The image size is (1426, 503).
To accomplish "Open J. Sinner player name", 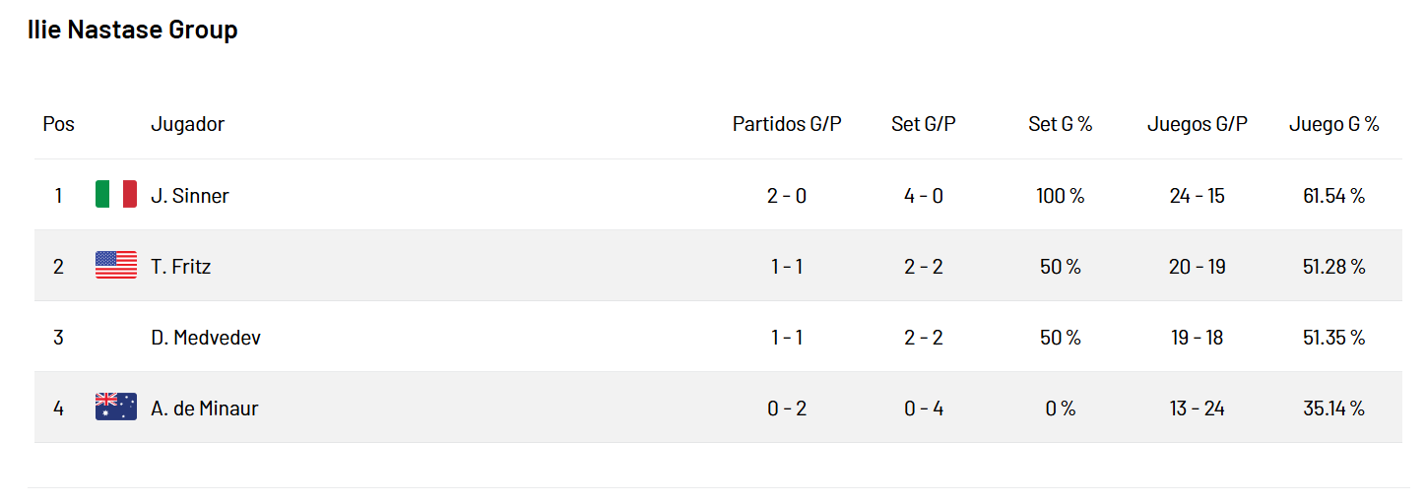I will [x=190, y=196].
